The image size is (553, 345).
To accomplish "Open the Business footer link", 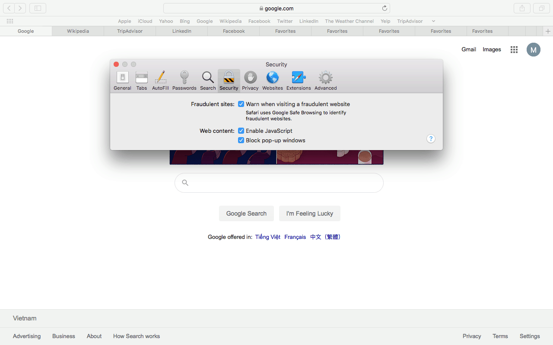I will [64, 336].
